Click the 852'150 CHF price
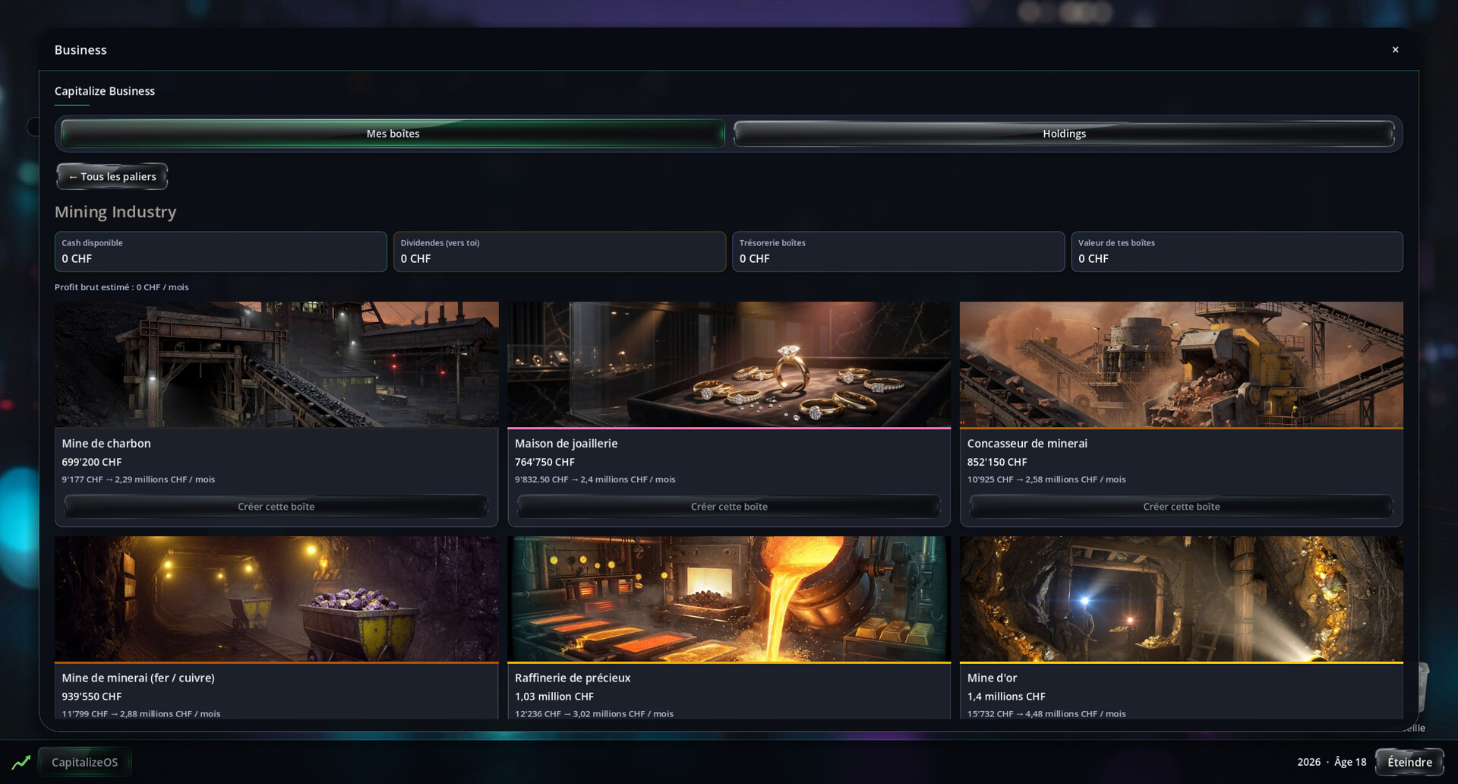Image resolution: width=1458 pixels, height=784 pixels. tap(997, 462)
